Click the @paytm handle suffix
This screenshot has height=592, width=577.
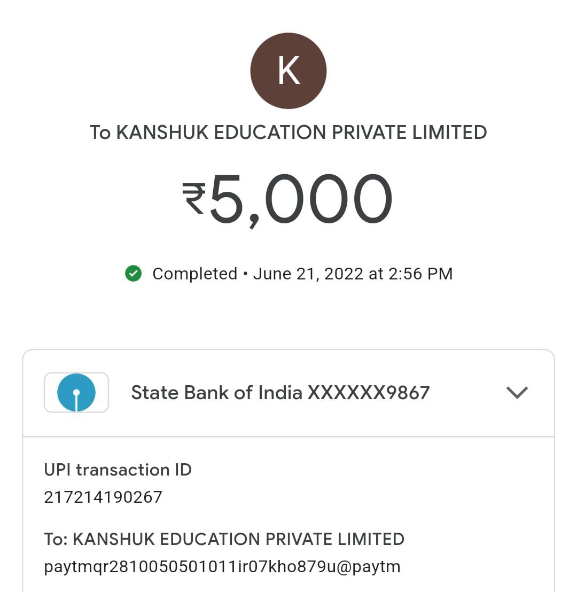tap(368, 566)
